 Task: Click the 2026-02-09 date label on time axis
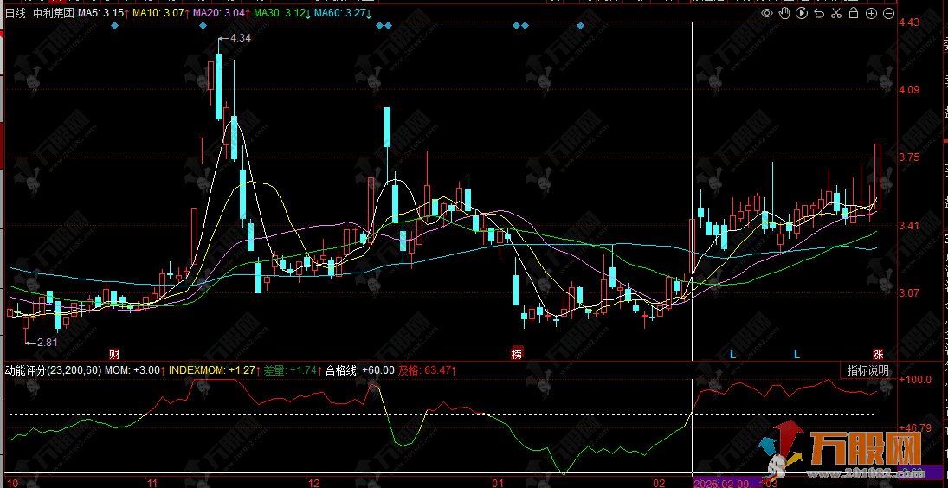[x=722, y=482]
